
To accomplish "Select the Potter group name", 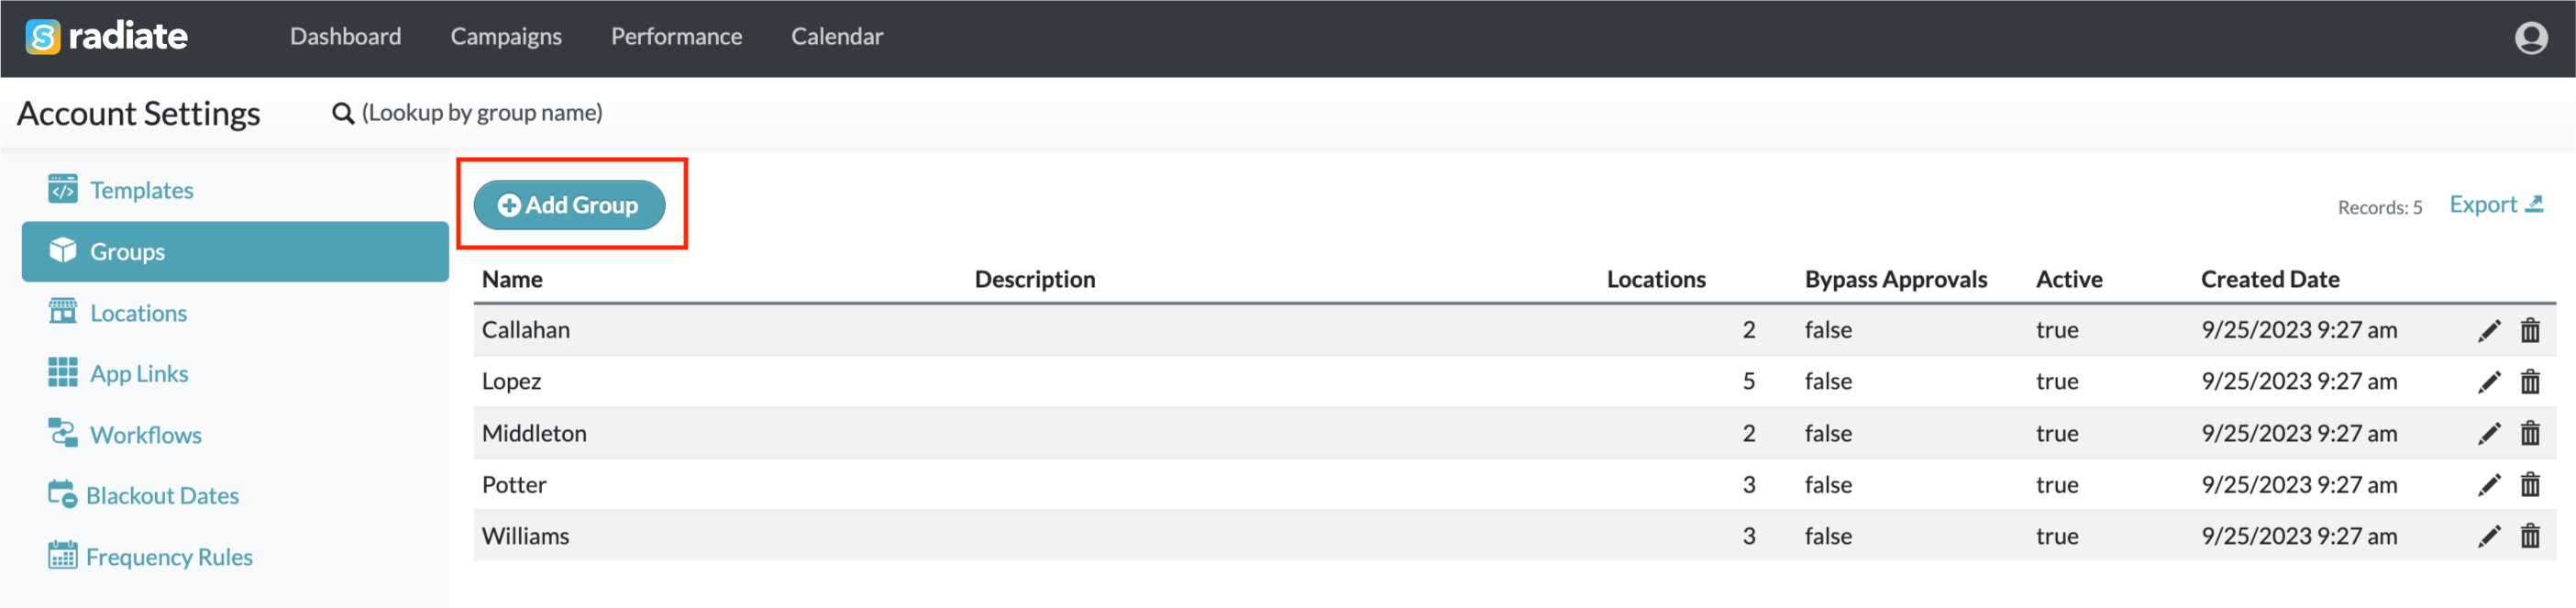I will click(514, 485).
